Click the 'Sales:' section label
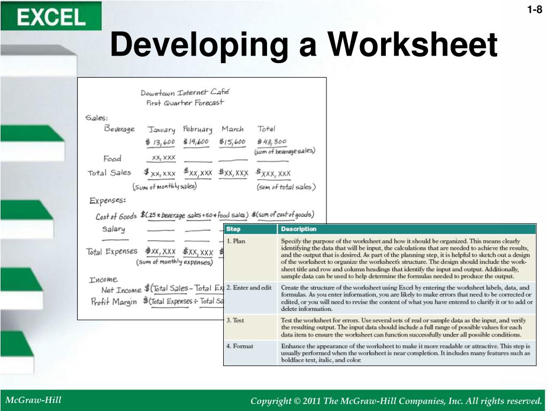The image size is (548, 411). point(97,118)
